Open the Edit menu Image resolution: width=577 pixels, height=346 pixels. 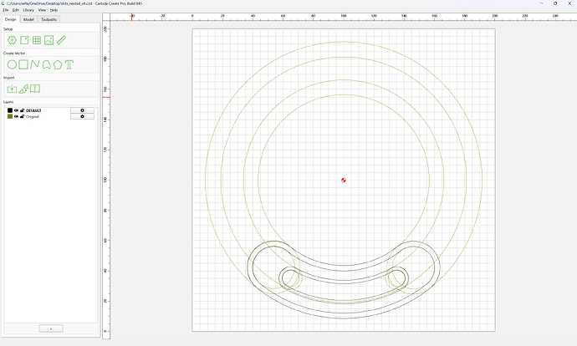[x=15, y=10]
